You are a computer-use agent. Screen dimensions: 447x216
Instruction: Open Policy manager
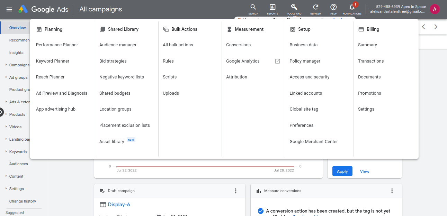[x=305, y=61]
